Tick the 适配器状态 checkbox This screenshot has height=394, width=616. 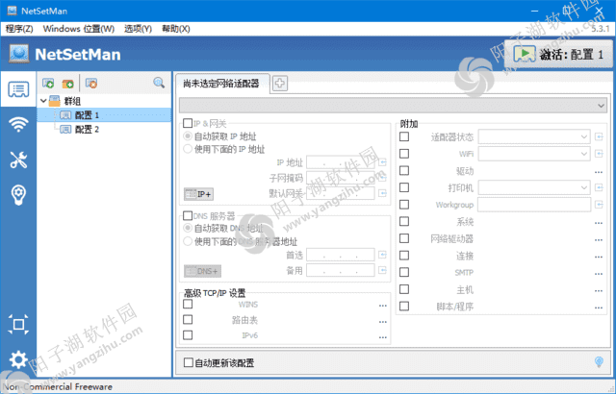click(x=404, y=136)
